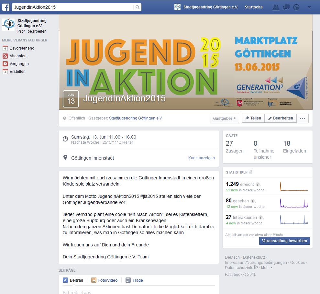320x294 pixels.
Task: Open the more options ellipsis button
Action: pos(303,119)
